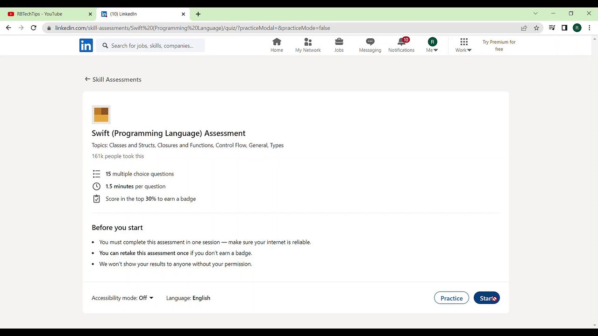Open the LinkedIn logo home link
598x336 pixels.
[x=86, y=45]
